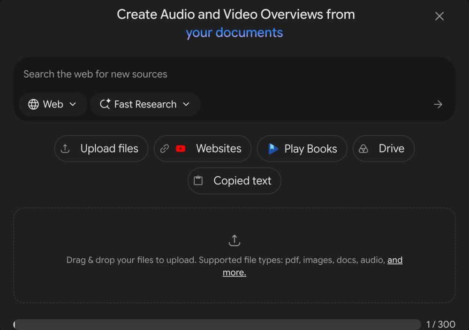Click the 'your documents' heading text
This screenshot has width=469, height=330.
point(234,32)
